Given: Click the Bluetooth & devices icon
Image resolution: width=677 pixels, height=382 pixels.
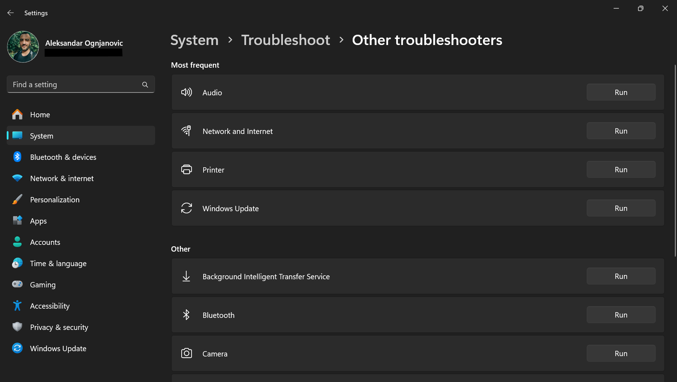Looking at the screenshot, I should 17,157.
